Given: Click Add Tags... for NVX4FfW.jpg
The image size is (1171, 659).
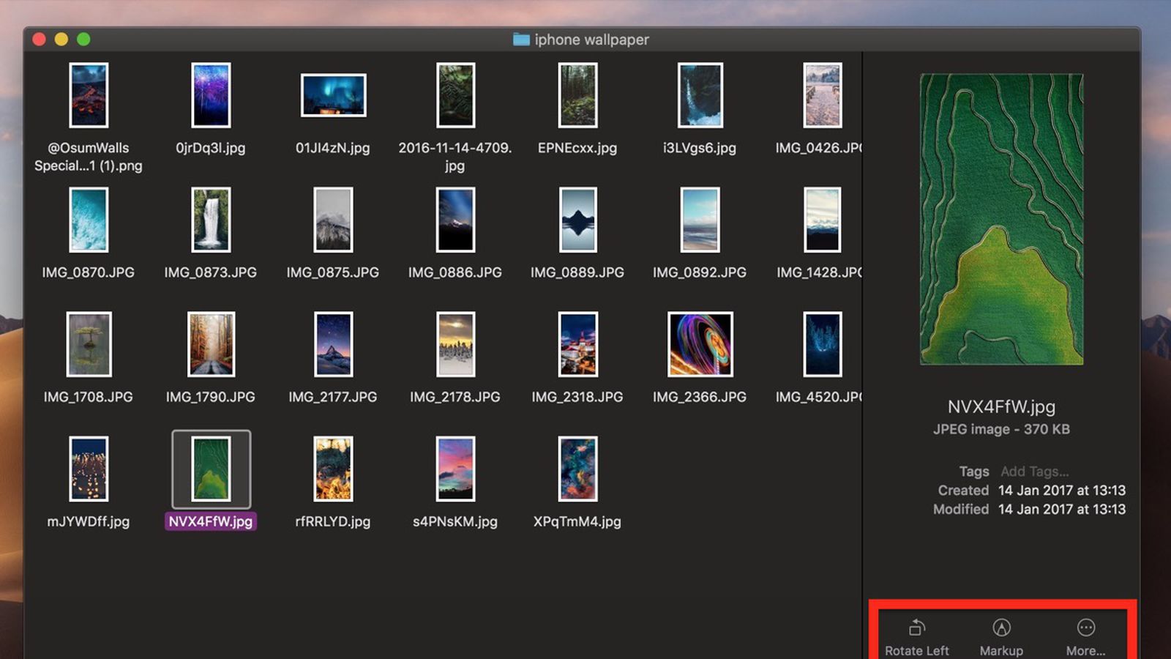Looking at the screenshot, I should click(1033, 472).
